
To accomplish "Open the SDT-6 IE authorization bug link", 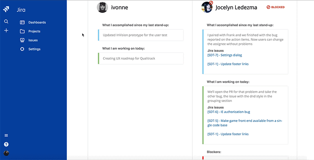I will 229,112.
